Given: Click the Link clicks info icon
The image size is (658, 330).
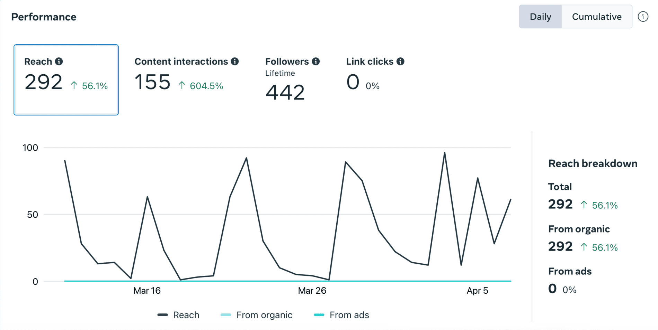Looking at the screenshot, I should [x=401, y=61].
